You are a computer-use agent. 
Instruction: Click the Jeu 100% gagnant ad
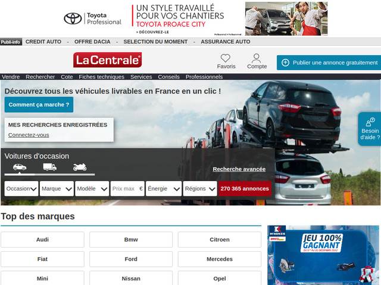[x=323, y=255]
